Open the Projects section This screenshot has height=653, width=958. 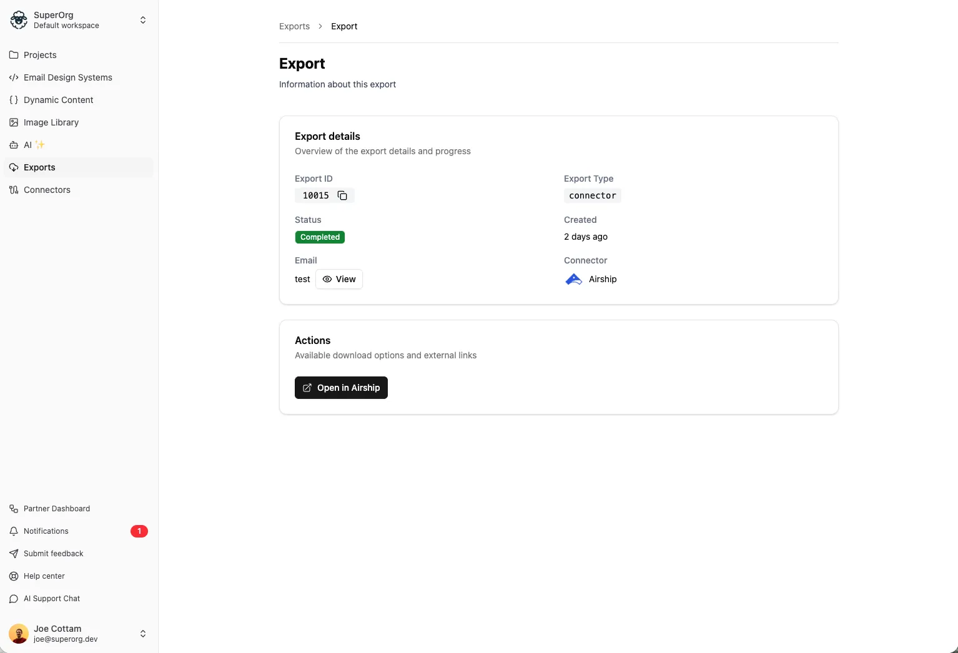coord(40,55)
